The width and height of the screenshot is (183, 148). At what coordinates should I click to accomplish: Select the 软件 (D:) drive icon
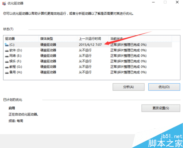7,50
